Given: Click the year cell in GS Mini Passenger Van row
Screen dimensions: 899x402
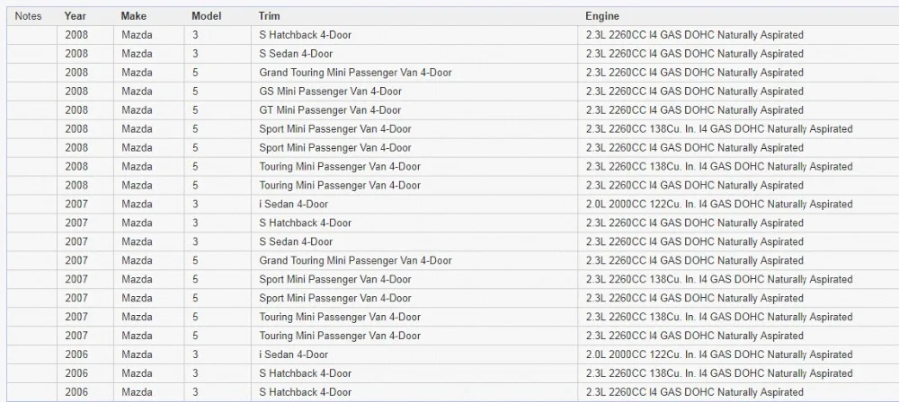Looking at the screenshot, I should [x=85, y=92].
